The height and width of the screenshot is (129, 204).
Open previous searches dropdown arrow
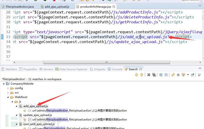(188, 75)
